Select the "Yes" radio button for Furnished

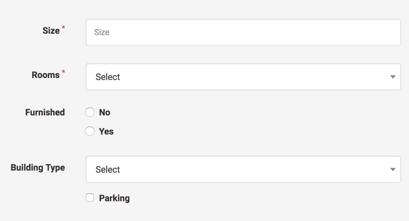pyautogui.click(x=90, y=131)
